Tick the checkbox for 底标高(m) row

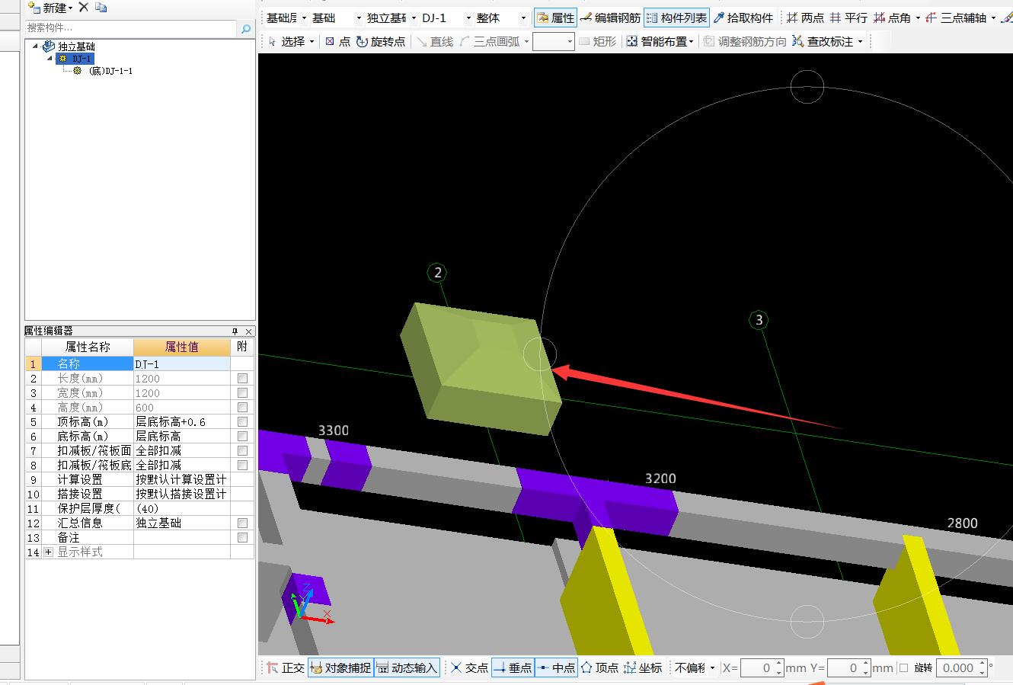pos(242,436)
